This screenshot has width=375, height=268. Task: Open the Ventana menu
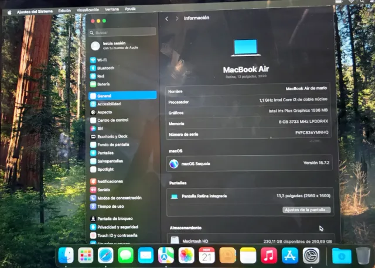point(112,9)
